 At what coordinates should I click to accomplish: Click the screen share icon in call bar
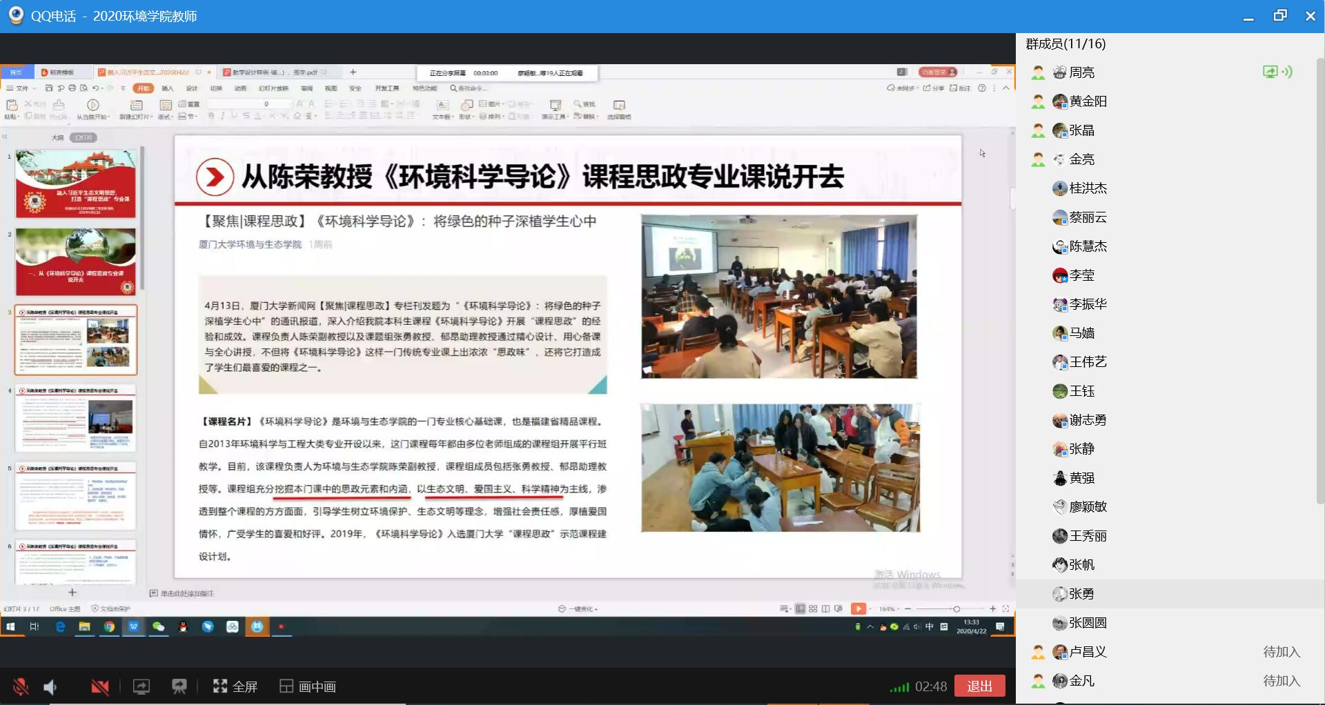[x=141, y=686]
